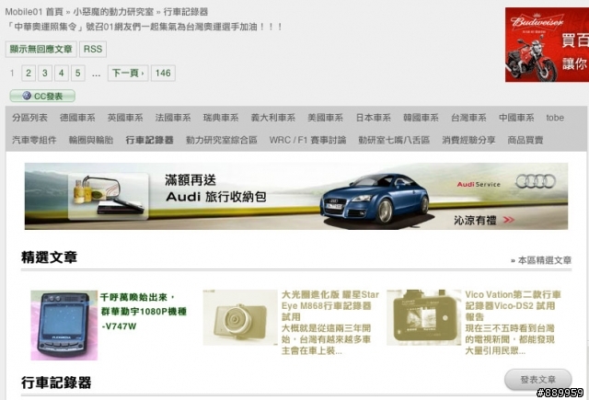Open the V747W dashcam thumbnail image
This screenshot has width=589, height=400.
click(64, 326)
